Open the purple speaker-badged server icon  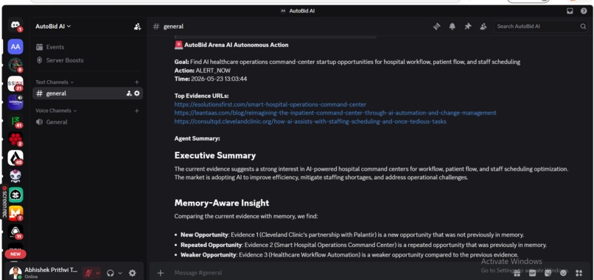point(15,102)
